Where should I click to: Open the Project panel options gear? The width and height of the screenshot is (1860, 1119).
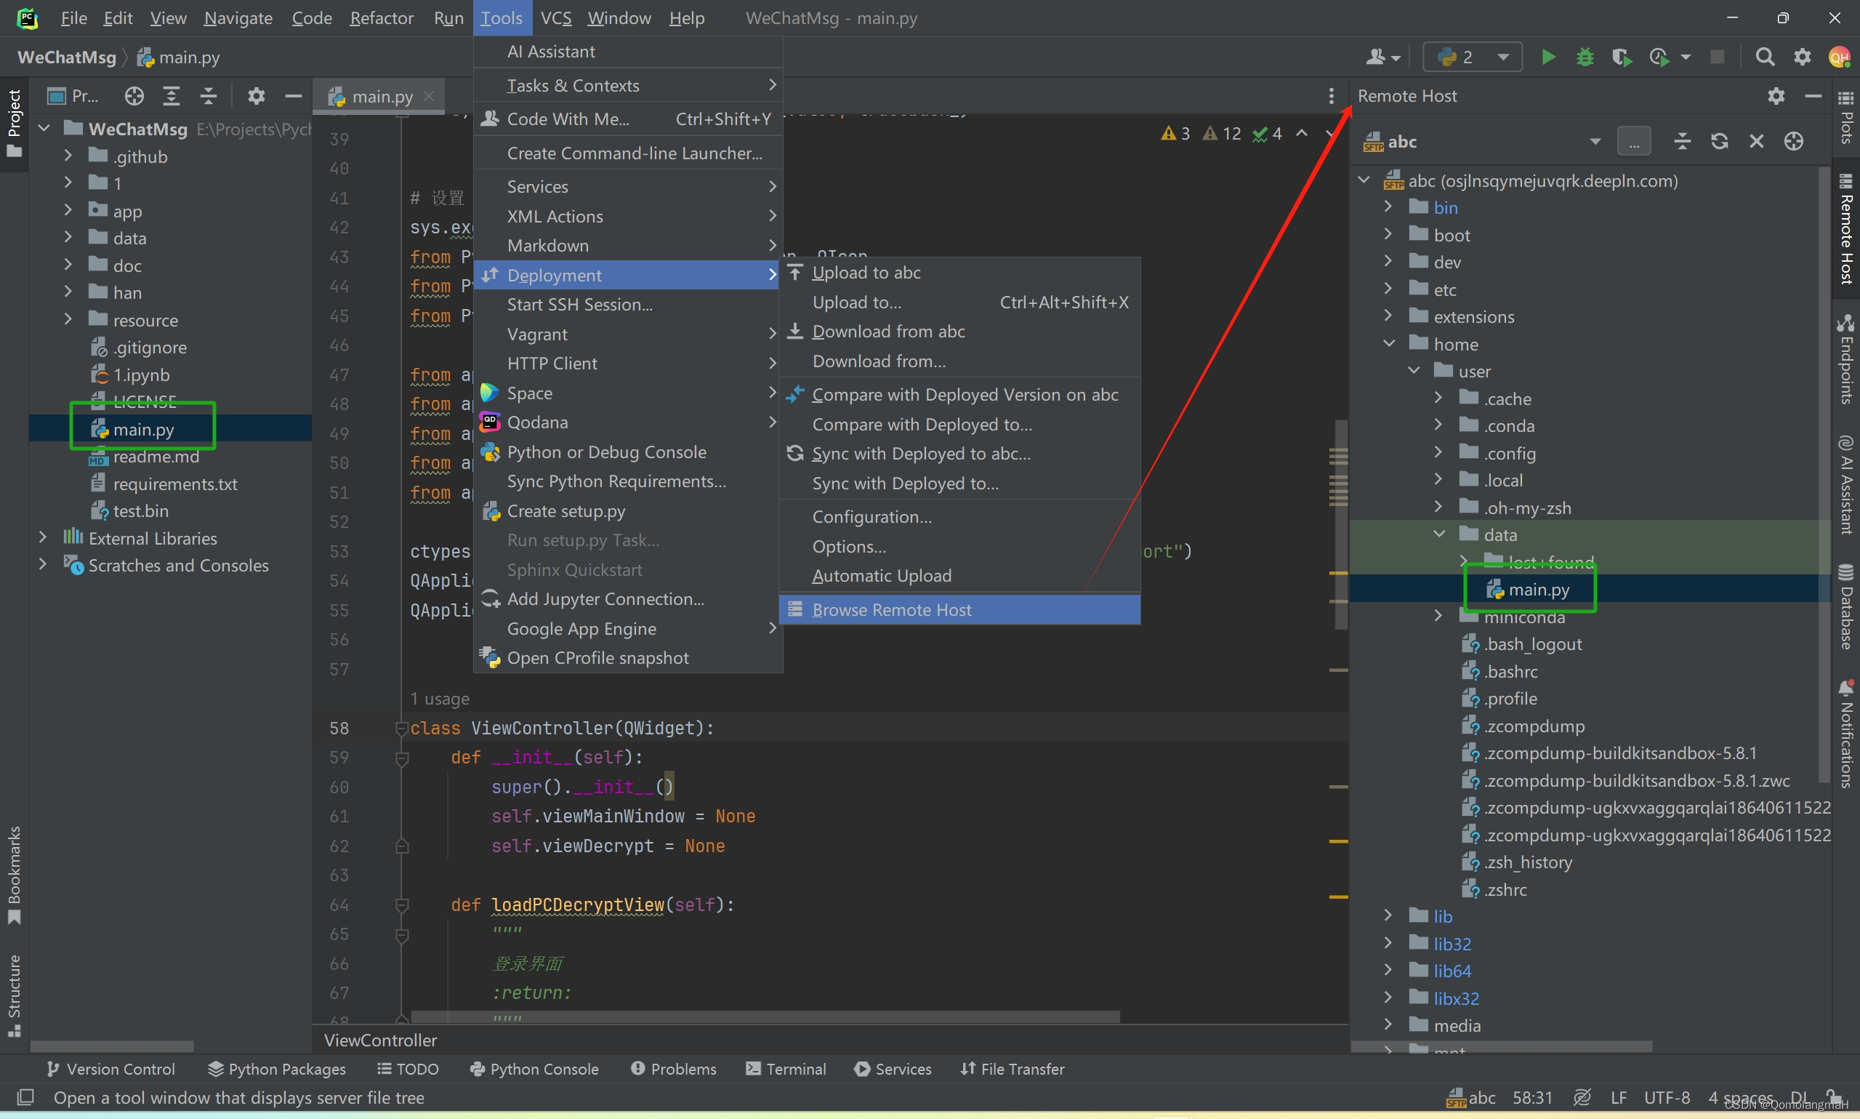click(257, 96)
